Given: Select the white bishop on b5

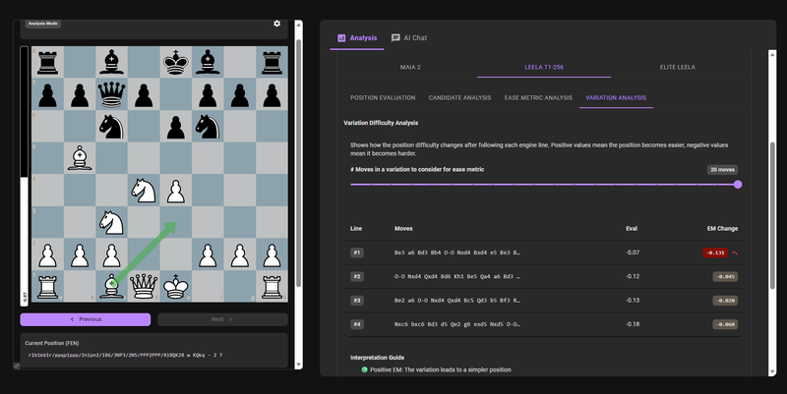Looking at the screenshot, I should tap(81, 158).
